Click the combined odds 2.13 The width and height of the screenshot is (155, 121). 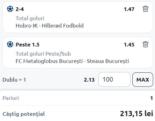(x=89, y=80)
